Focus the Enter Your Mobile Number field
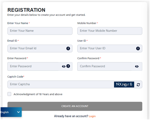 coord(110,31)
